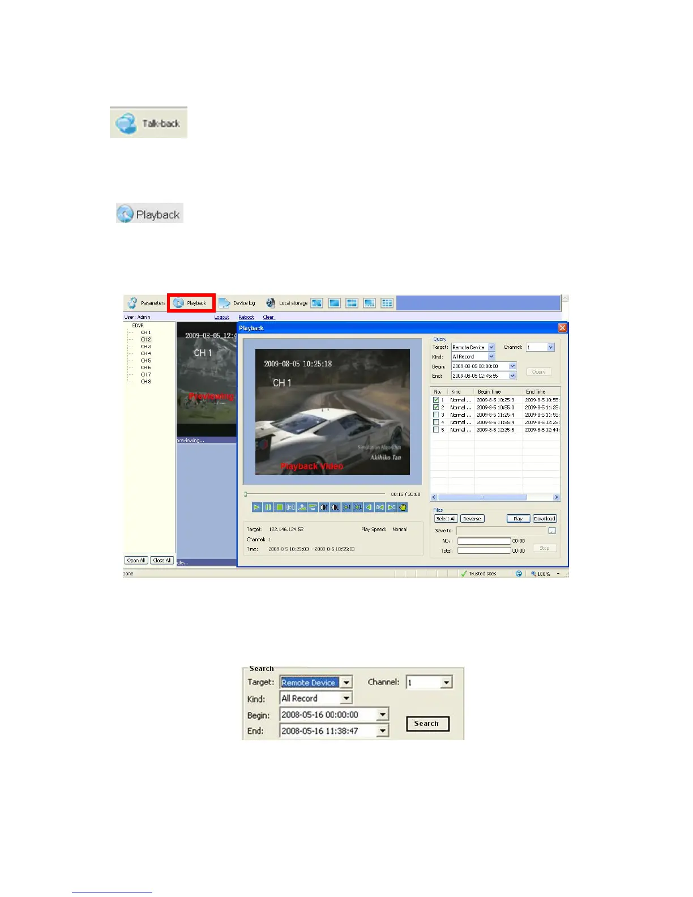Click the Save to browse (...) button
Screen dimensions: 693x897
552,531
